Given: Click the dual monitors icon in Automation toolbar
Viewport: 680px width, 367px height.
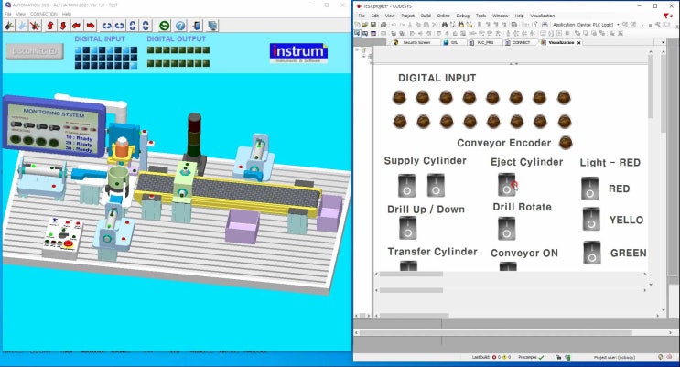Looking at the screenshot, I should click(x=212, y=26).
